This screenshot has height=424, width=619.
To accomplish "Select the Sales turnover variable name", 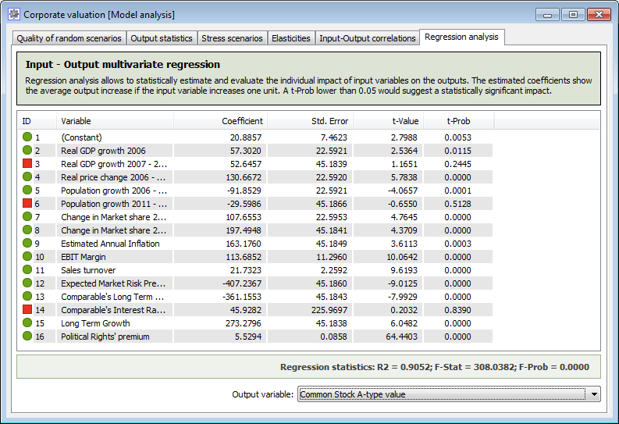I will tap(88, 270).
